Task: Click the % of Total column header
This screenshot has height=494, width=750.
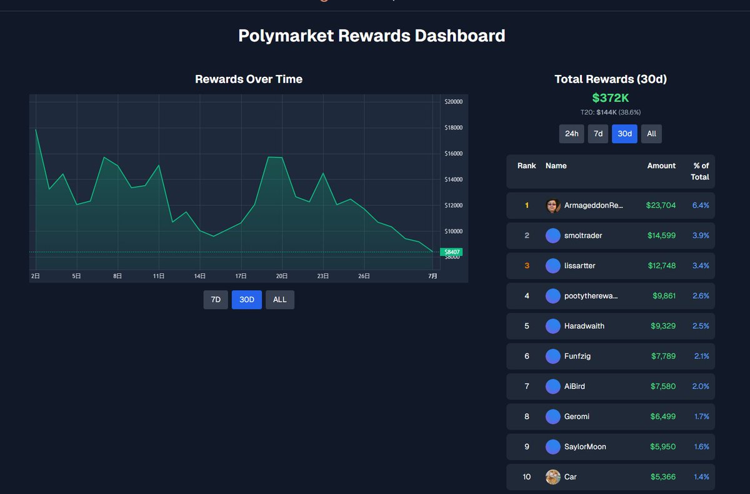Action: (x=700, y=171)
